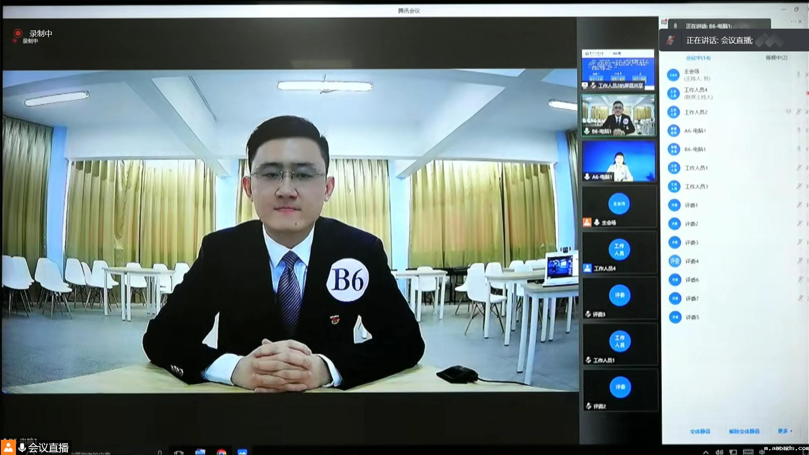Click the 解除全体静音 unmute-all button
Viewport: 809px width, 455px height.
click(x=744, y=431)
